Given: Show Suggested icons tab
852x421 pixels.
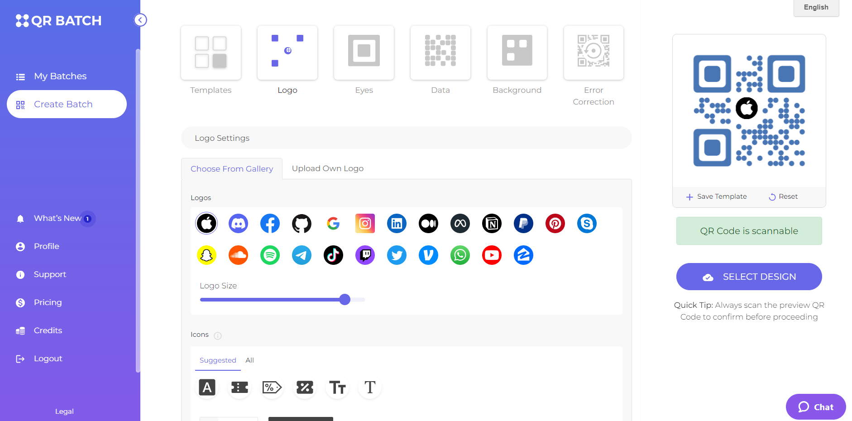Looking at the screenshot, I should pyautogui.click(x=218, y=360).
